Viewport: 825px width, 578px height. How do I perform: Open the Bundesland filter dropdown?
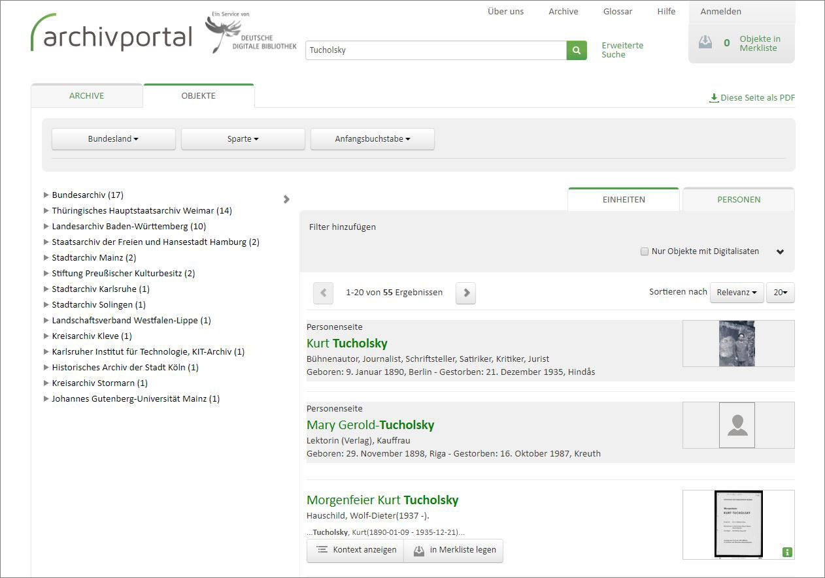[113, 138]
